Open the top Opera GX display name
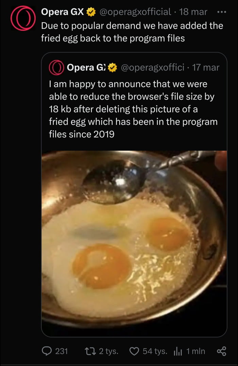 pyautogui.click(x=63, y=12)
